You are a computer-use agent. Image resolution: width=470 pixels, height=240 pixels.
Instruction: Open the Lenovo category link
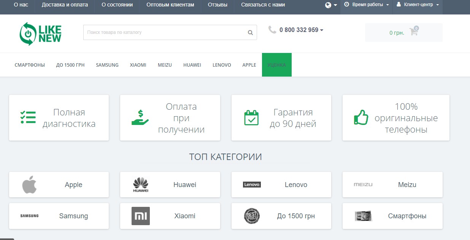(x=296, y=185)
